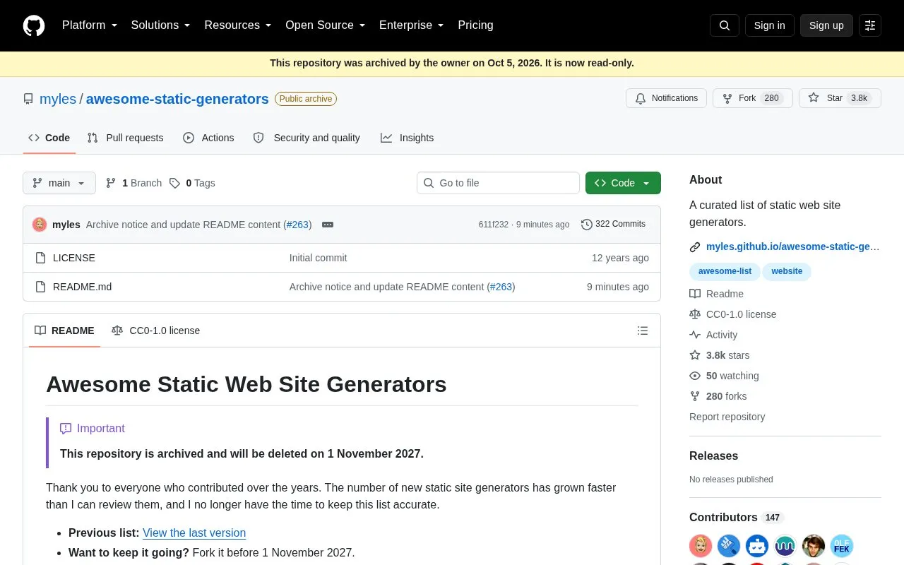
Task: Click the myles avatar in commit row
Action: (40, 225)
